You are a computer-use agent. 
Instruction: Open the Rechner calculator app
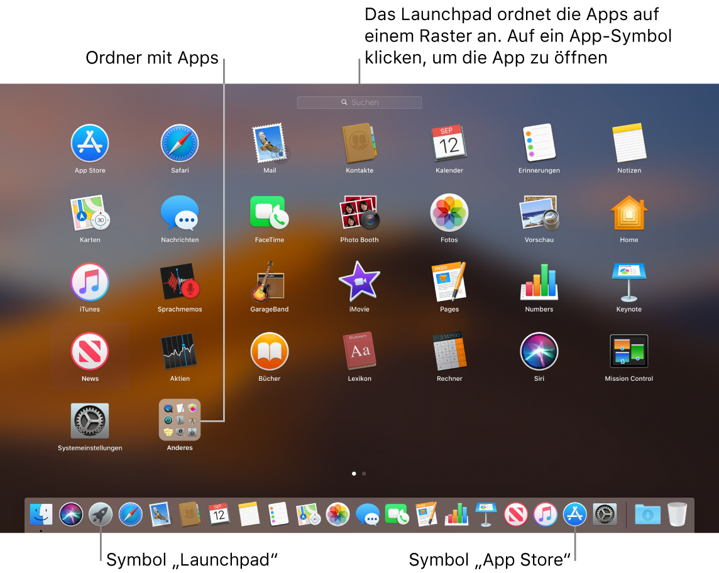pyautogui.click(x=449, y=351)
